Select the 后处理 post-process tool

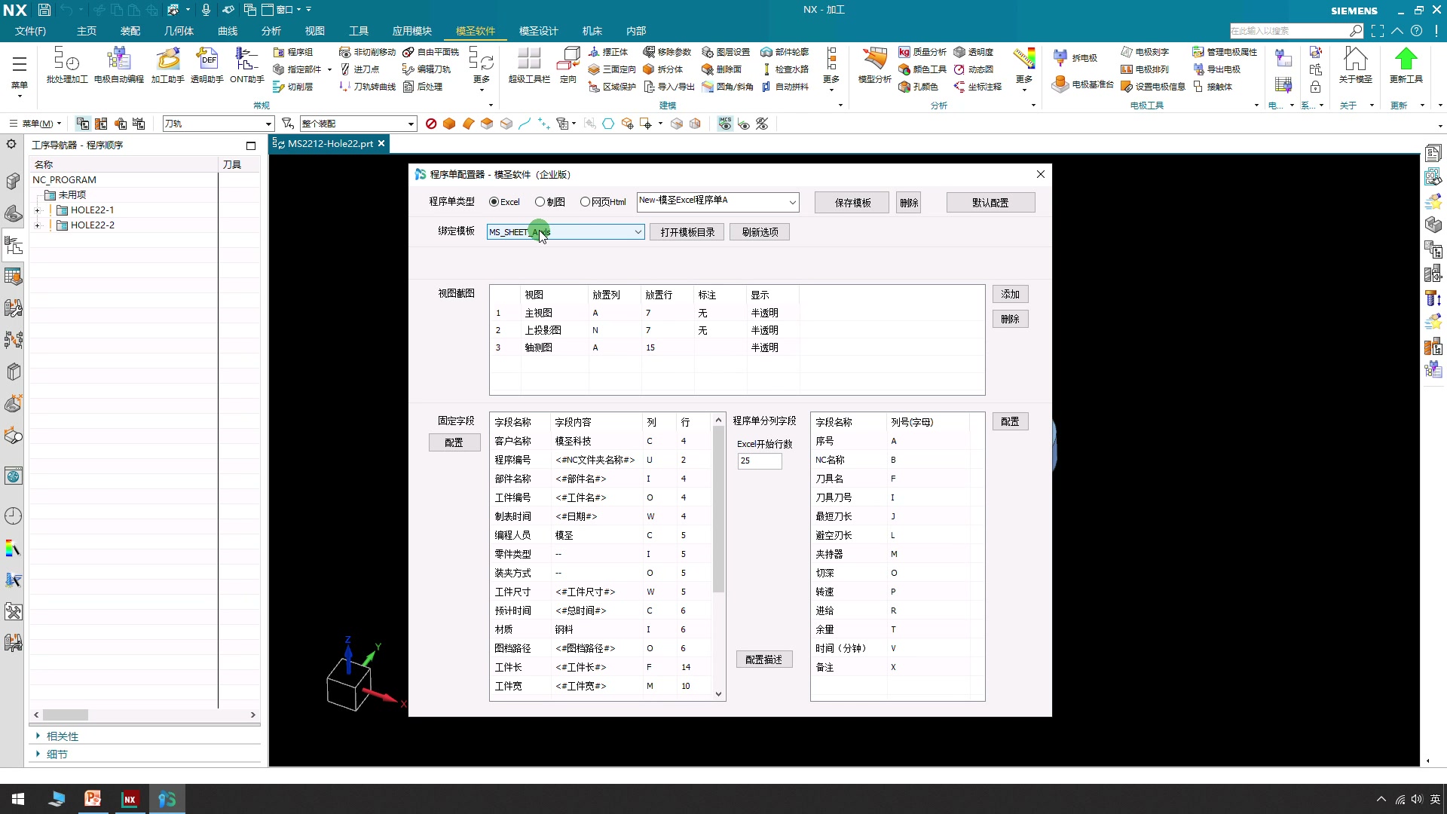[423, 87]
